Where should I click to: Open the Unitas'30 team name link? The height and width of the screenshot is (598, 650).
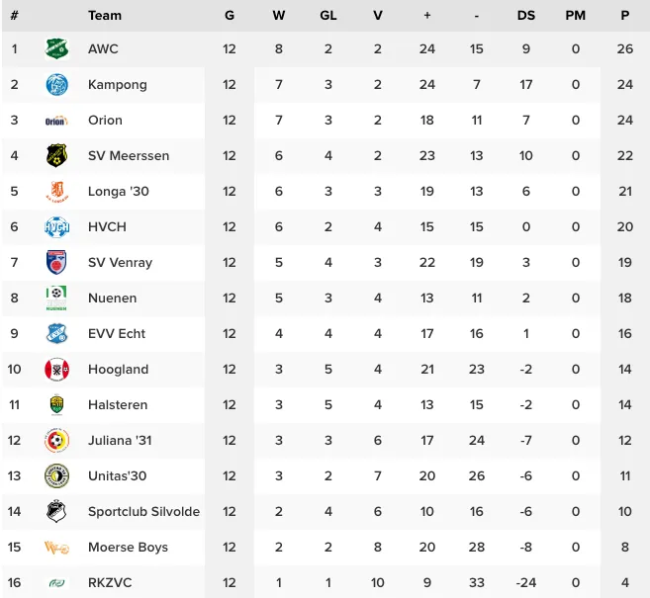click(117, 476)
